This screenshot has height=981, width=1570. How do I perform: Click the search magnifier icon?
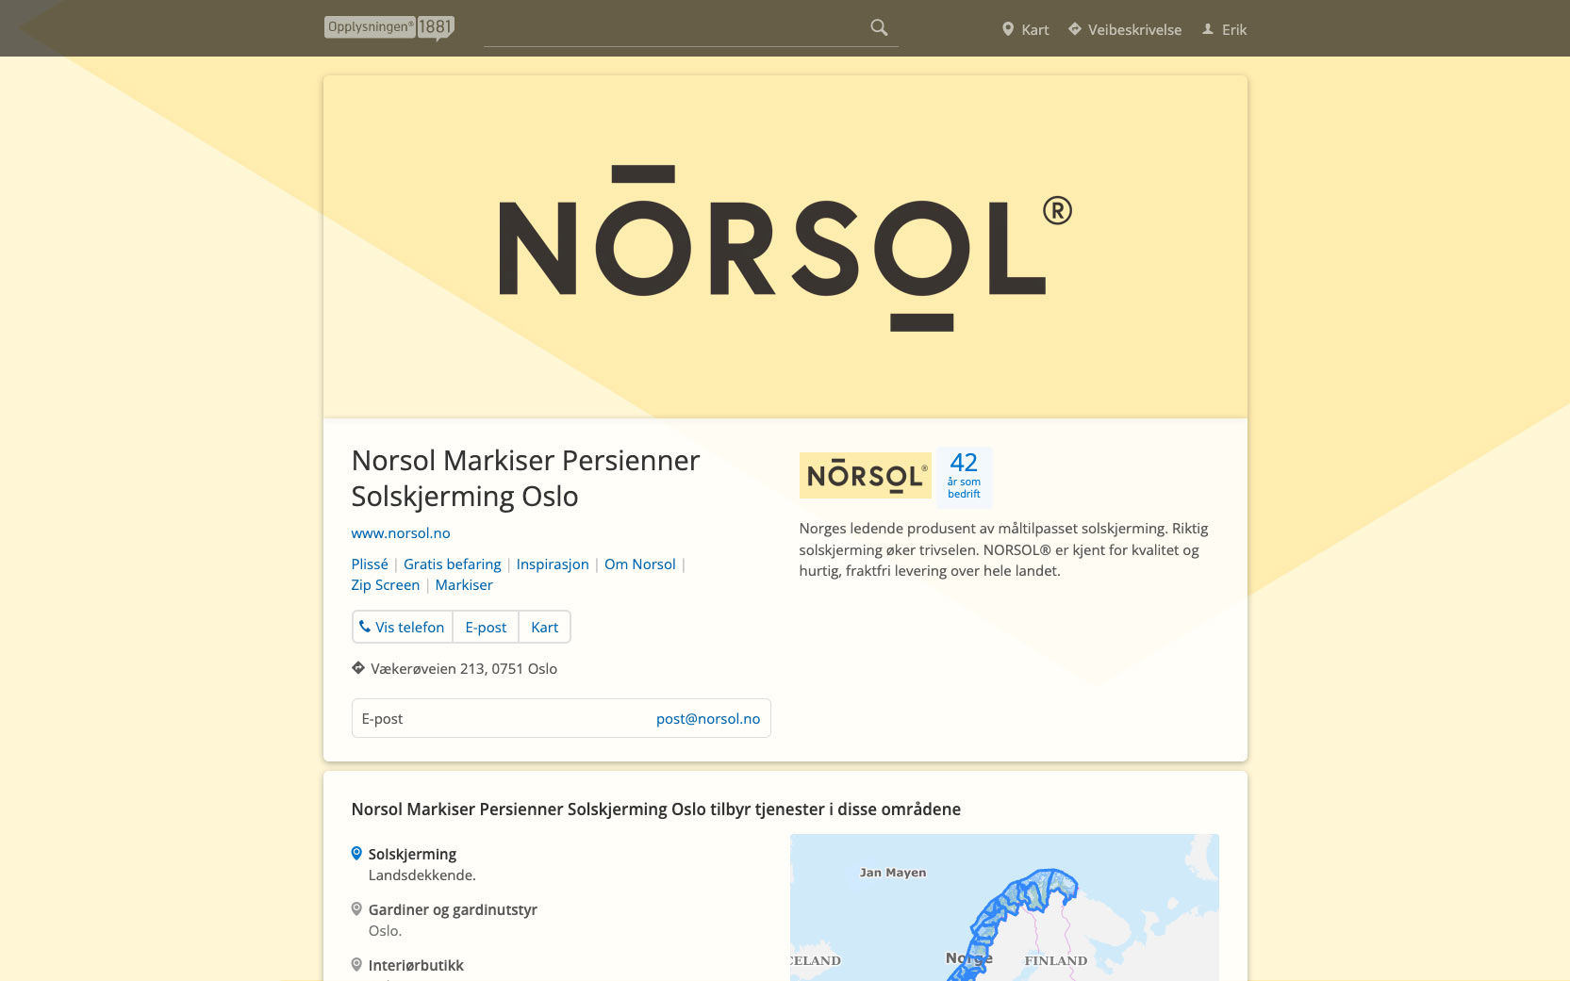pos(879,28)
